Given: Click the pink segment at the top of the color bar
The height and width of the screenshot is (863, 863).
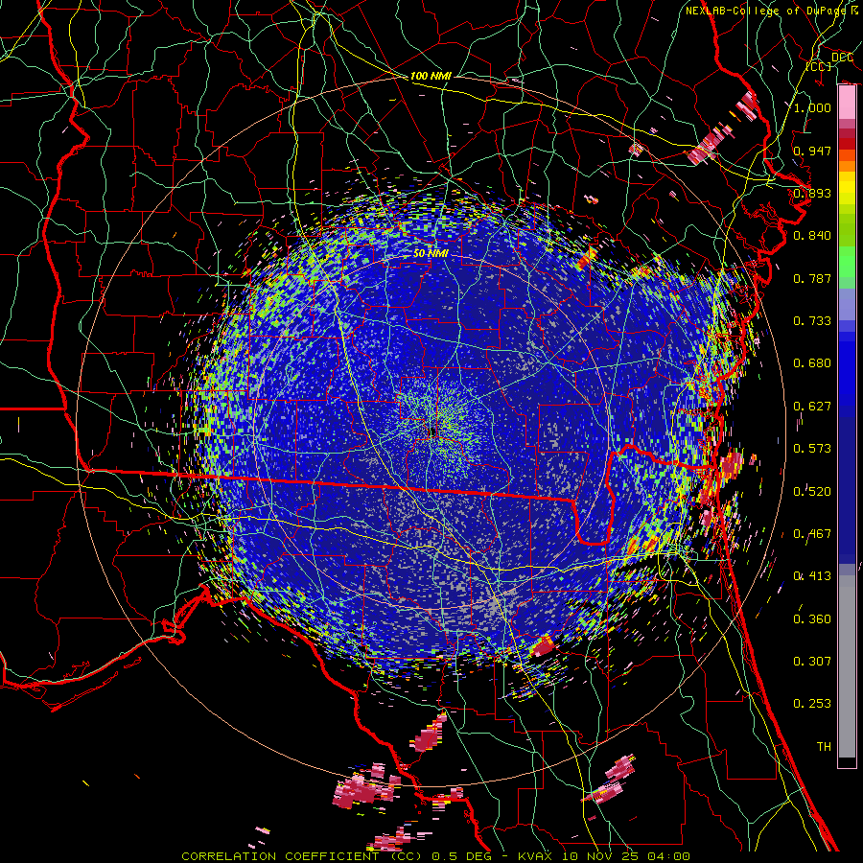Looking at the screenshot, I should [847, 102].
